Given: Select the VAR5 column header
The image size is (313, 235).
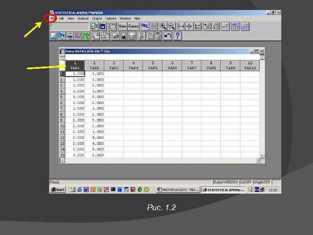Looking at the screenshot, I should (x=153, y=66).
